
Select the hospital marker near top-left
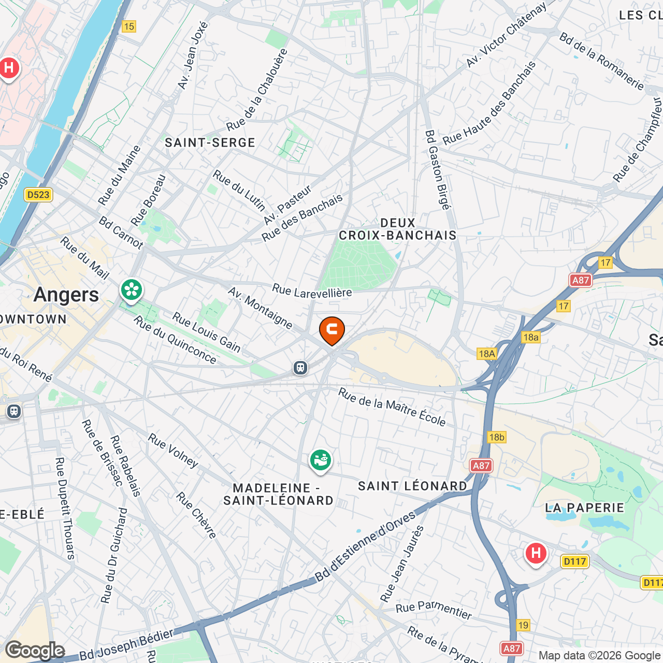pyautogui.click(x=9, y=69)
